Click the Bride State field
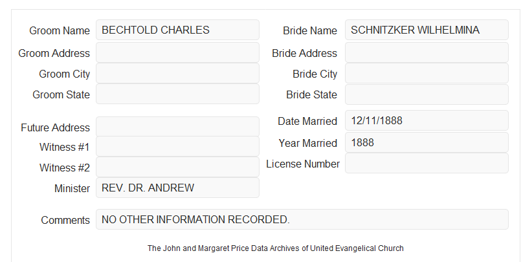521x262 pixels. coord(427,94)
